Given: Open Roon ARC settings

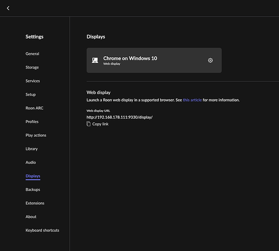Looking at the screenshot, I should pos(34,108).
